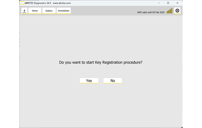Screen dimensions: 202x128
Task: Open the settings gear icon
Action: pyautogui.click(x=177, y=11)
